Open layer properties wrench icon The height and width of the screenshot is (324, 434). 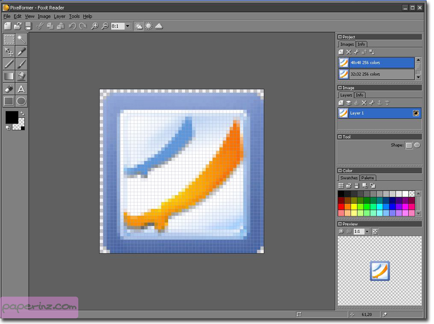372,103
